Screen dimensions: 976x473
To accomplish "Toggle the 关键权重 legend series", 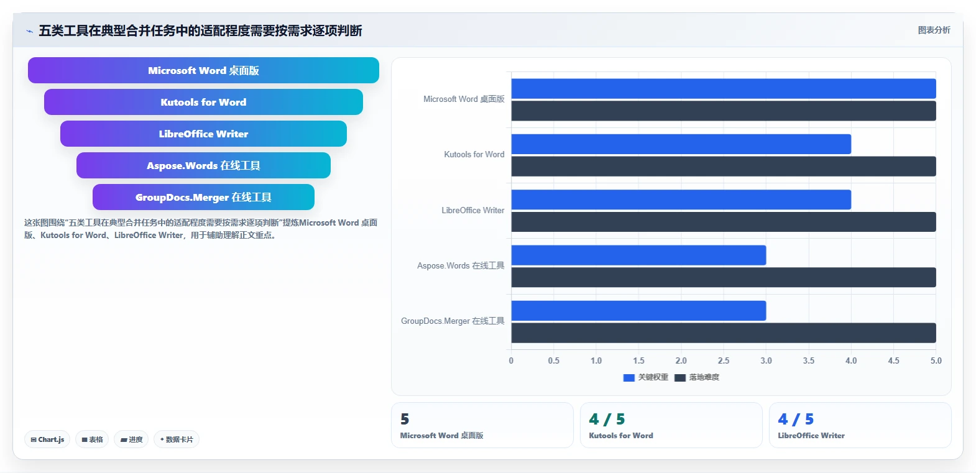I will (x=645, y=377).
